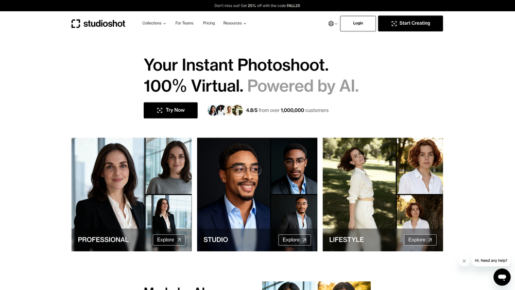Click the Start Creating button
The height and width of the screenshot is (290, 515).
[x=410, y=23]
